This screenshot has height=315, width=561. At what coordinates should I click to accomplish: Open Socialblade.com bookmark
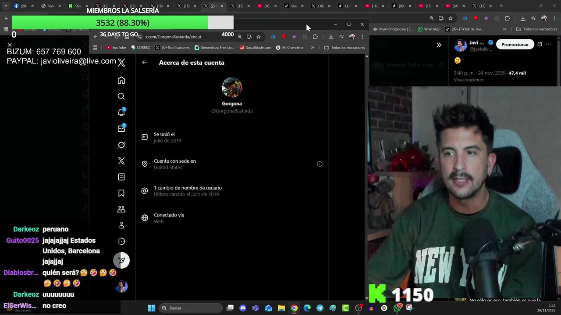coord(256,47)
